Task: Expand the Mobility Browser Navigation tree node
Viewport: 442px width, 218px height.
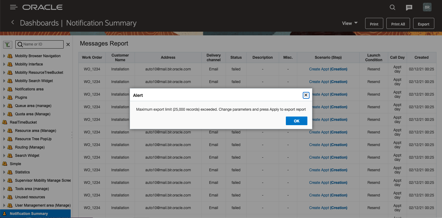Action: coord(4,56)
